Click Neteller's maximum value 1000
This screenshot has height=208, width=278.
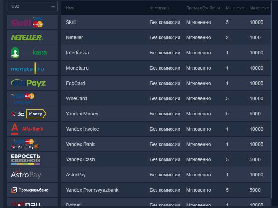[x=255, y=37]
